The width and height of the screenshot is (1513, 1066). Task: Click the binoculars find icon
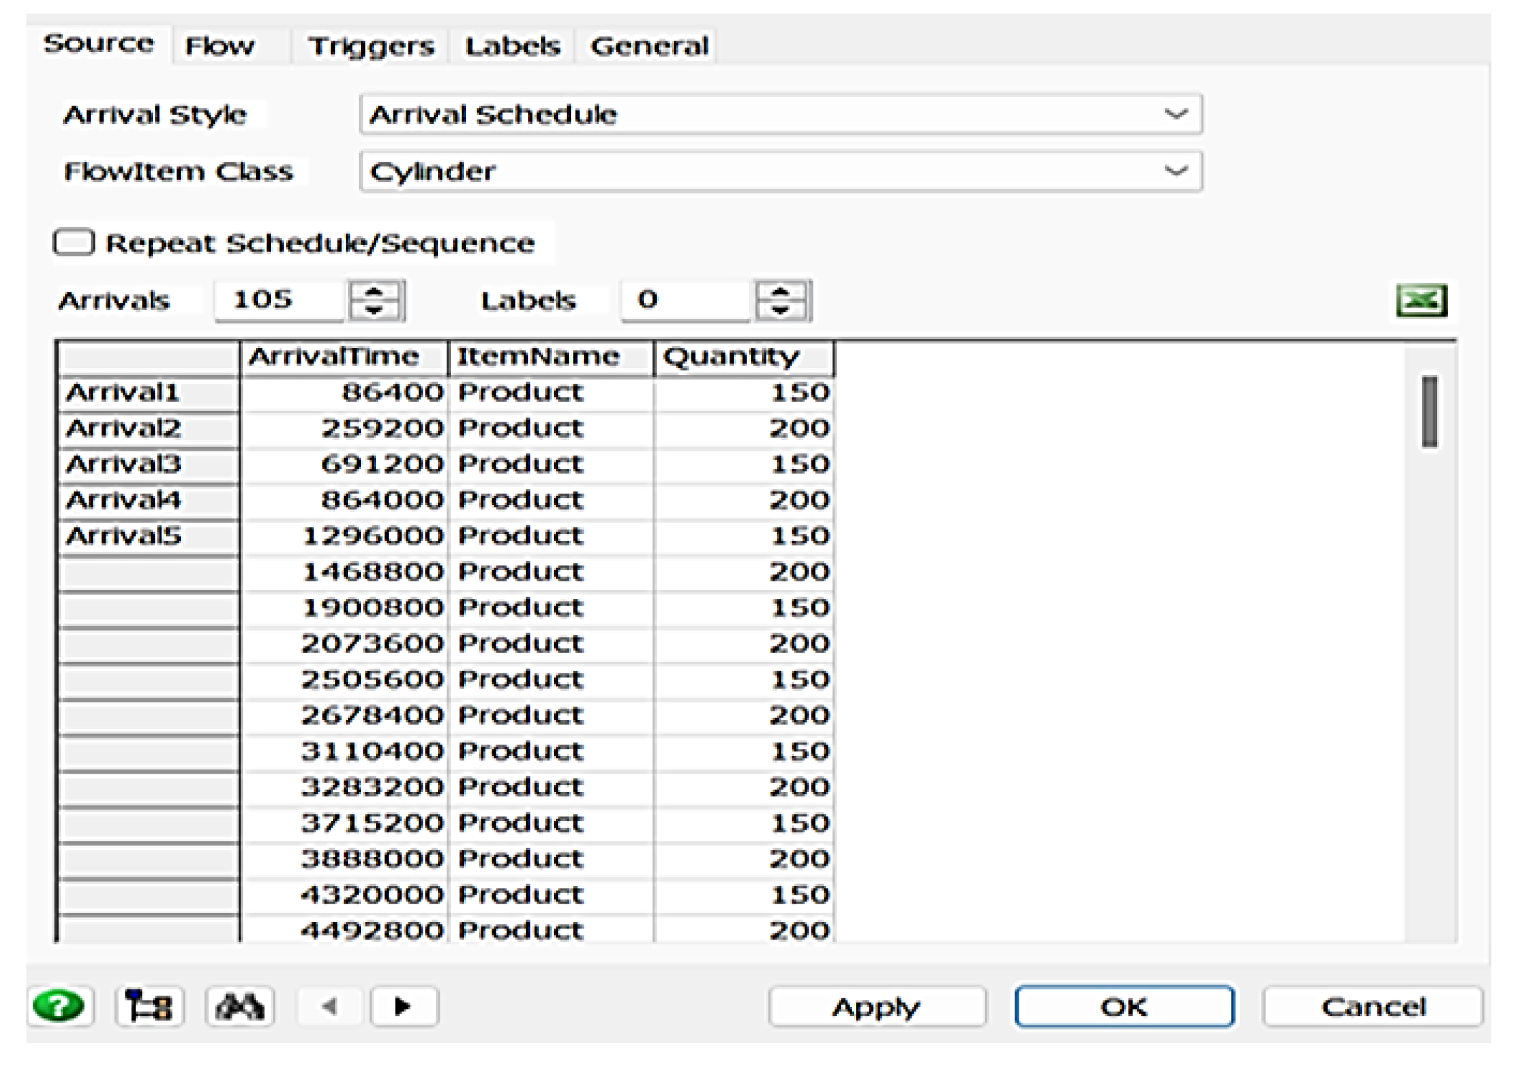point(239,1006)
